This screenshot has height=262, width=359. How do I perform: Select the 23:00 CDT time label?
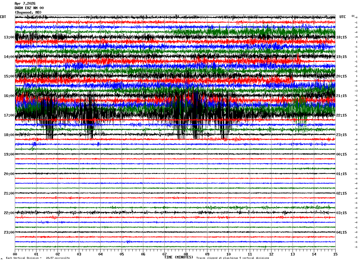click(x=9, y=232)
